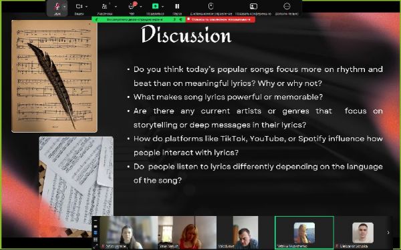
Task: Open the Participants panel icon
Action: (x=105, y=7)
